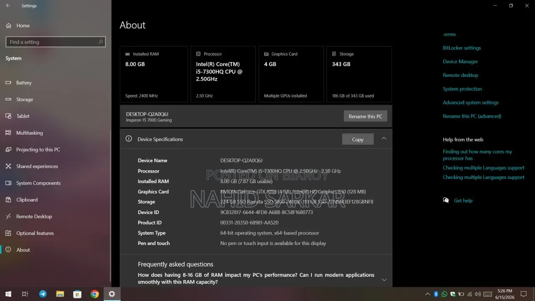Click the WhatsApp tray icon

click(444, 294)
